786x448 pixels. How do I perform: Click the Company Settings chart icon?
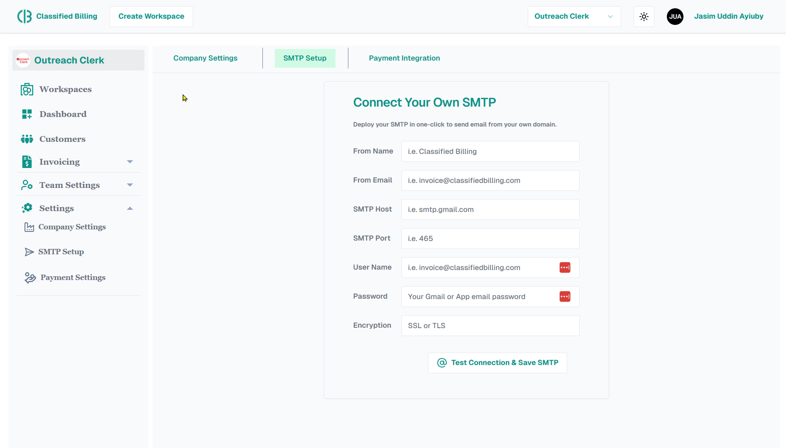tap(29, 227)
